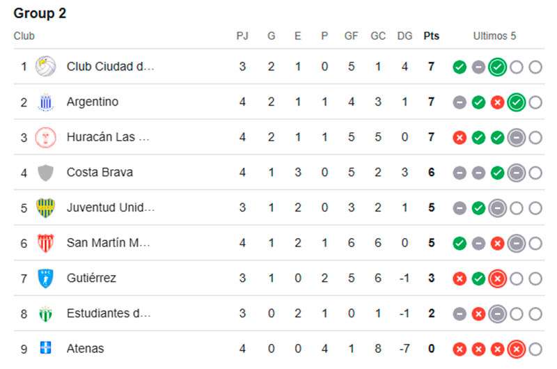Image resolution: width=557 pixels, height=369 pixels.
Task: Click the Atenas blue square crest
Action: click(x=45, y=347)
